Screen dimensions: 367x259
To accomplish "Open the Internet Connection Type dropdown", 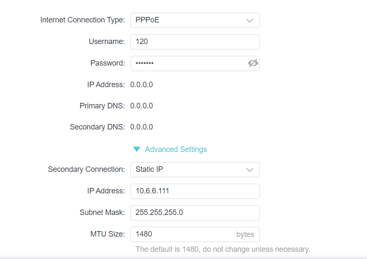I will click(195, 20).
